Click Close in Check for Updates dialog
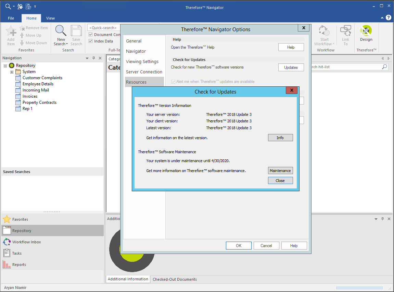Screen dimensions: 394x292 click(x=280, y=181)
